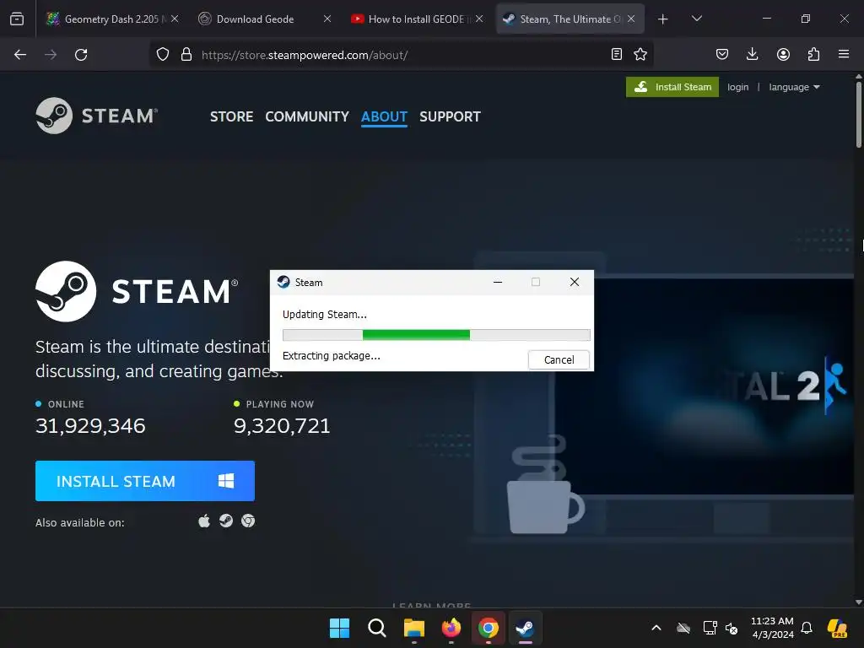Show hidden system tray icons
864x648 pixels.
(656, 628)
